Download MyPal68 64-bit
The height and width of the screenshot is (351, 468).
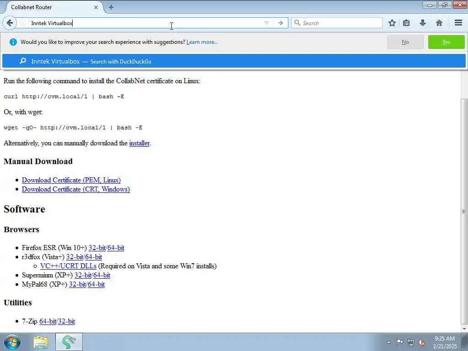point(96,284)
